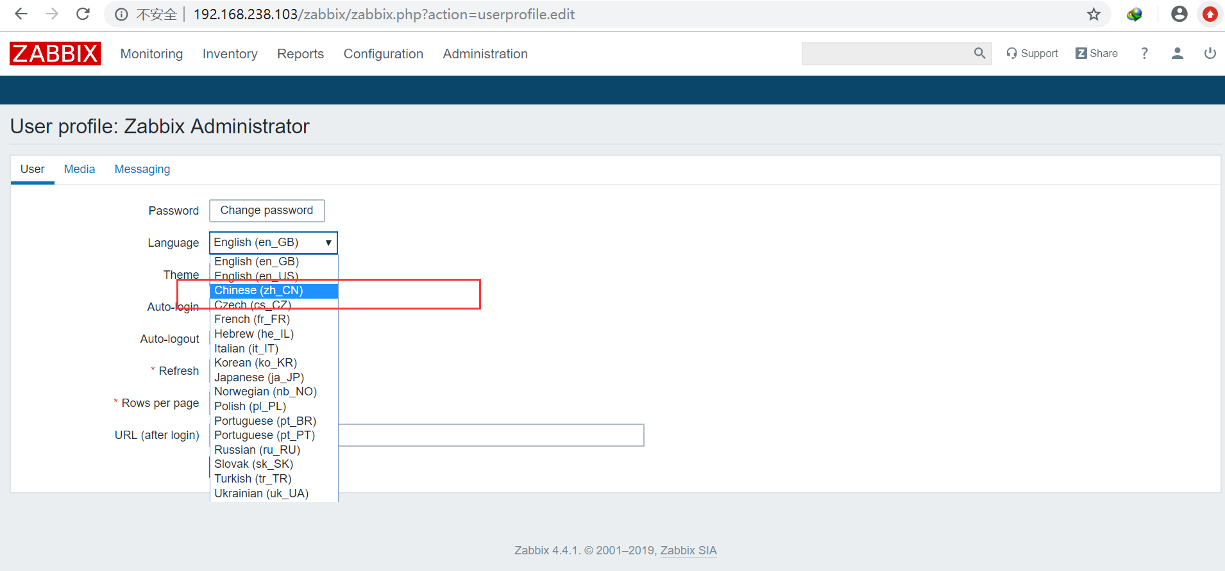
Task: Open the Administration menu
Action: tap(485, 54)
